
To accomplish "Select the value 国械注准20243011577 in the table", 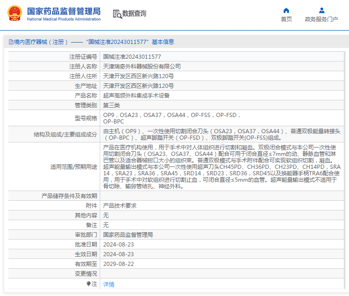I will [132, 57].
